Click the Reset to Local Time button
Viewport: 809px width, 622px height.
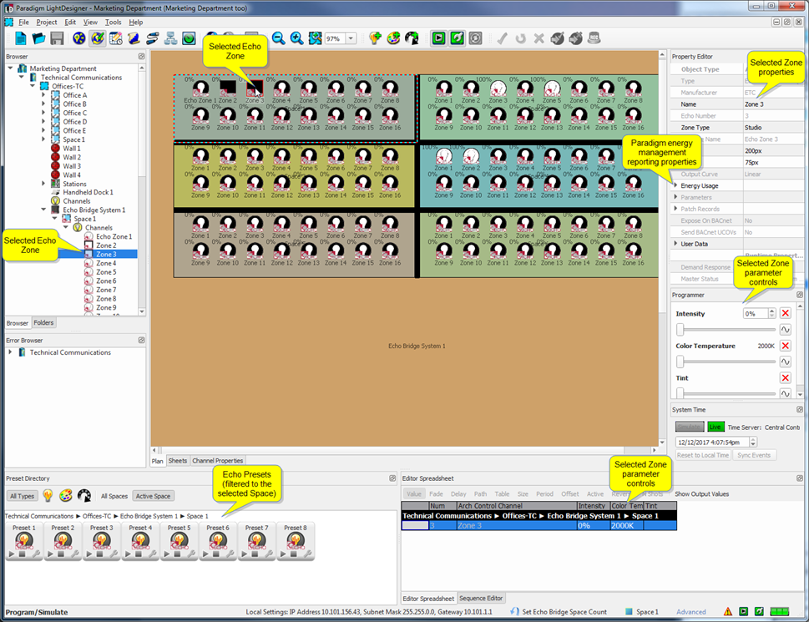pyautogui.click(x=703, y=455)
